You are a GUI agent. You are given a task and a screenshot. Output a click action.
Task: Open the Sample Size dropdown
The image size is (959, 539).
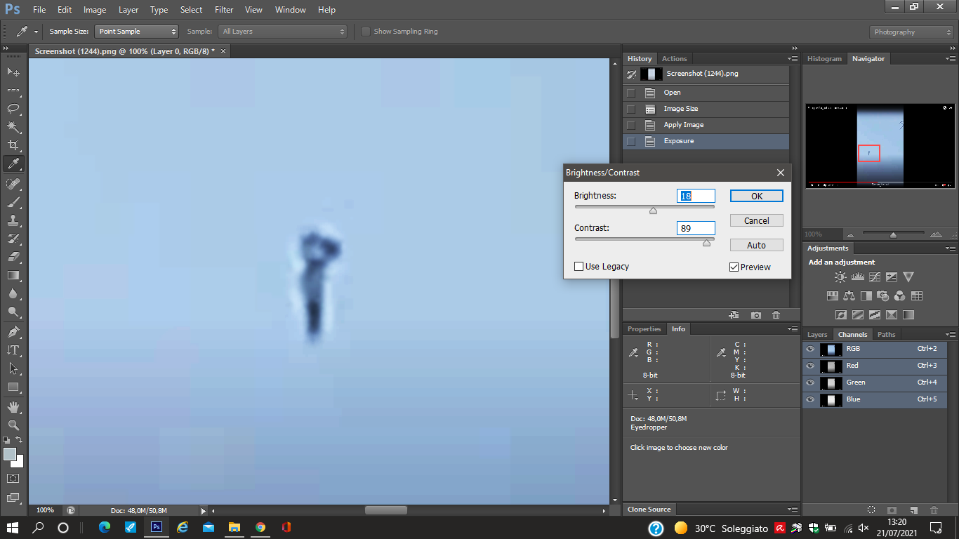pos(136,32)
